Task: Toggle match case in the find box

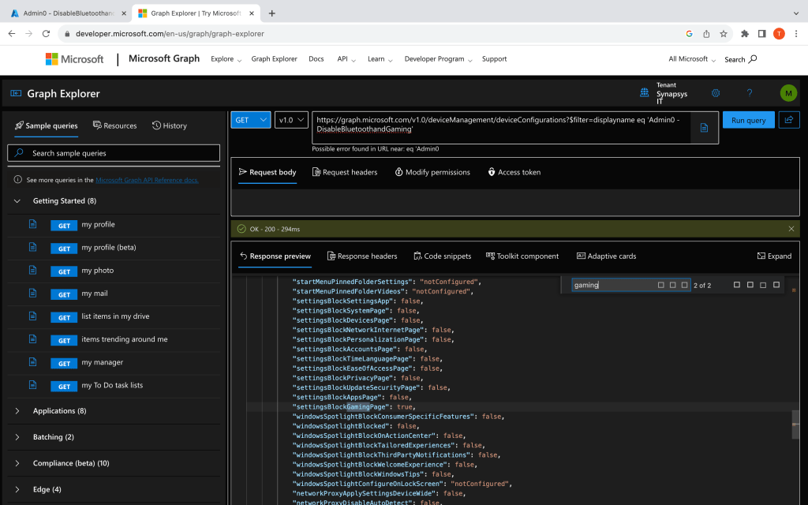Action: [661, 285]
